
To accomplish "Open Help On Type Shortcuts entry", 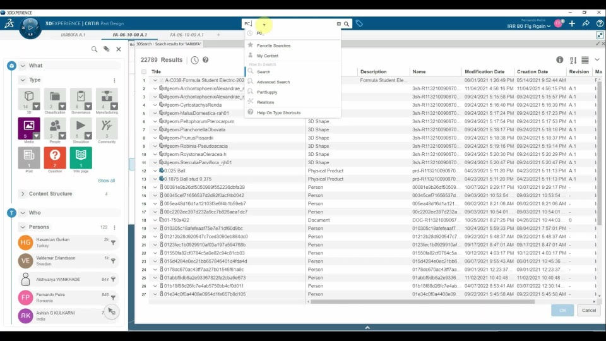I will tap(278, 112).
